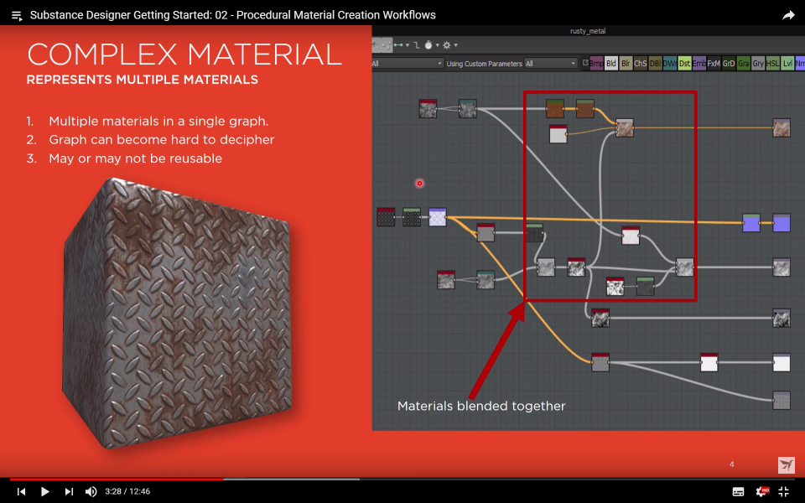
Task: Add a Lvl levels quick node
Action: [x=787, y=64]
